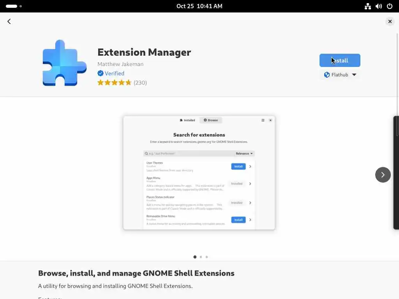Click the Verified label text
Image resolution: width=399 pixels, height=299 pixels.
tap(115, 73)
